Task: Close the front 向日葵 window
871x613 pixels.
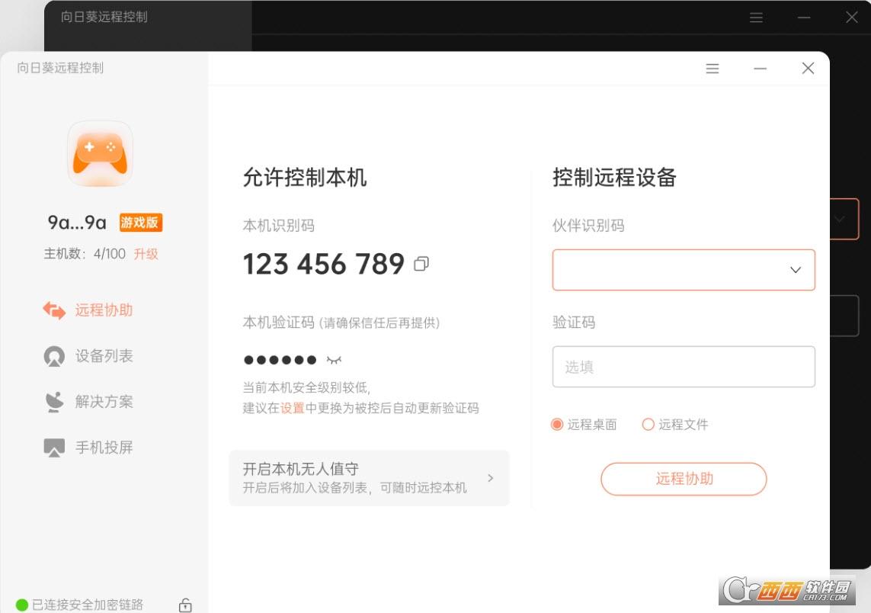Action: pos(808,69)
